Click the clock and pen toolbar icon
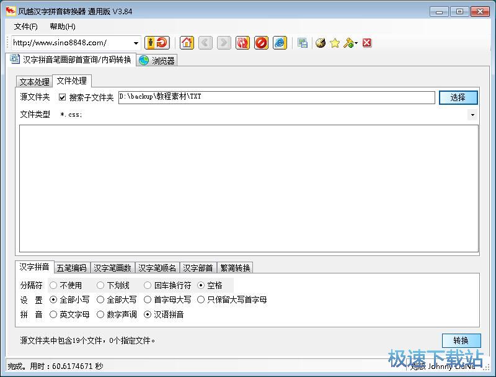This screenshot has width=496, height=377. (321, 43)
